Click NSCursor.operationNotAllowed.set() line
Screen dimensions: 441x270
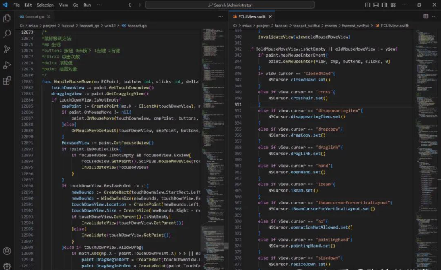[x=310, y=227]
